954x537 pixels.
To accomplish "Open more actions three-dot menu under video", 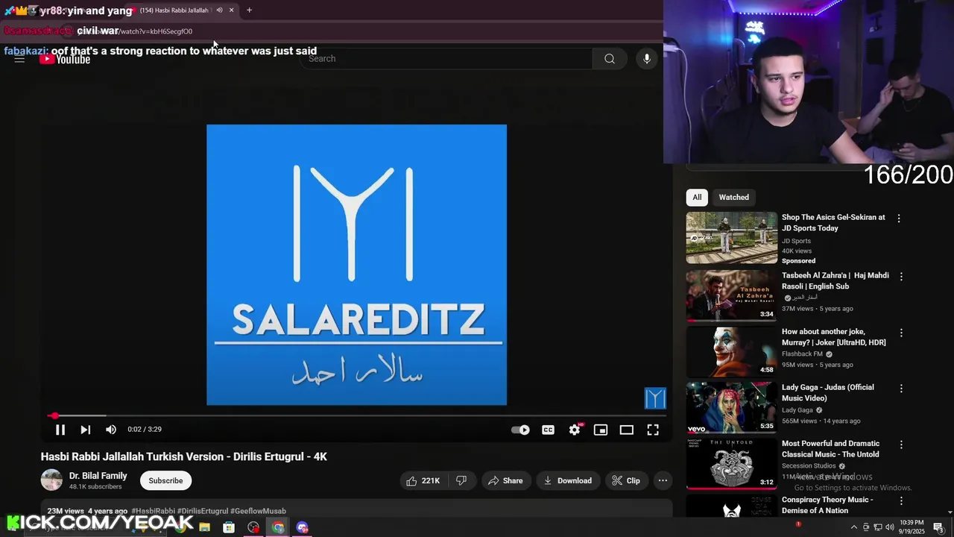I will [x=663, y=481].
